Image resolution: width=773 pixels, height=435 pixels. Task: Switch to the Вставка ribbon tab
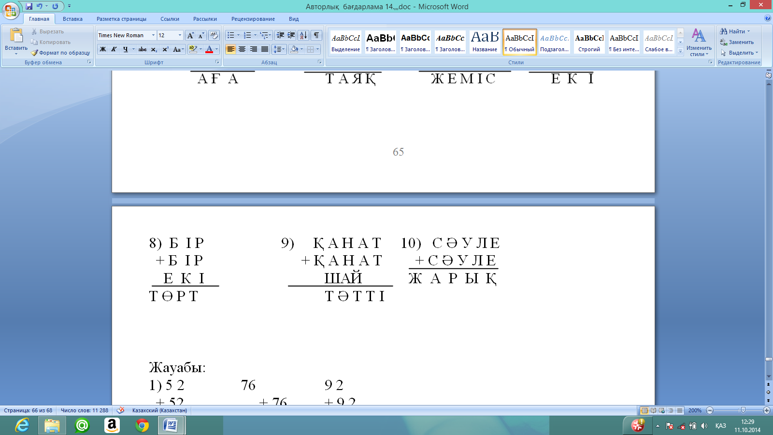click(x=72, y=19)
